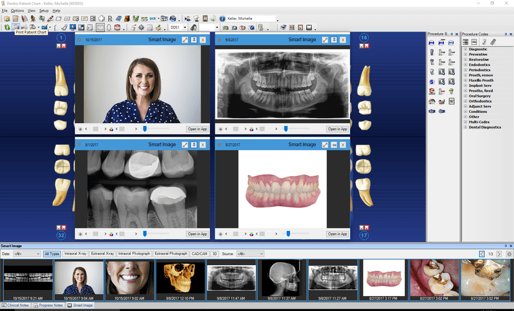Switch to the Progress Notes tab
514x311 pixels.
pyautogui.click(x=50, y=305)
